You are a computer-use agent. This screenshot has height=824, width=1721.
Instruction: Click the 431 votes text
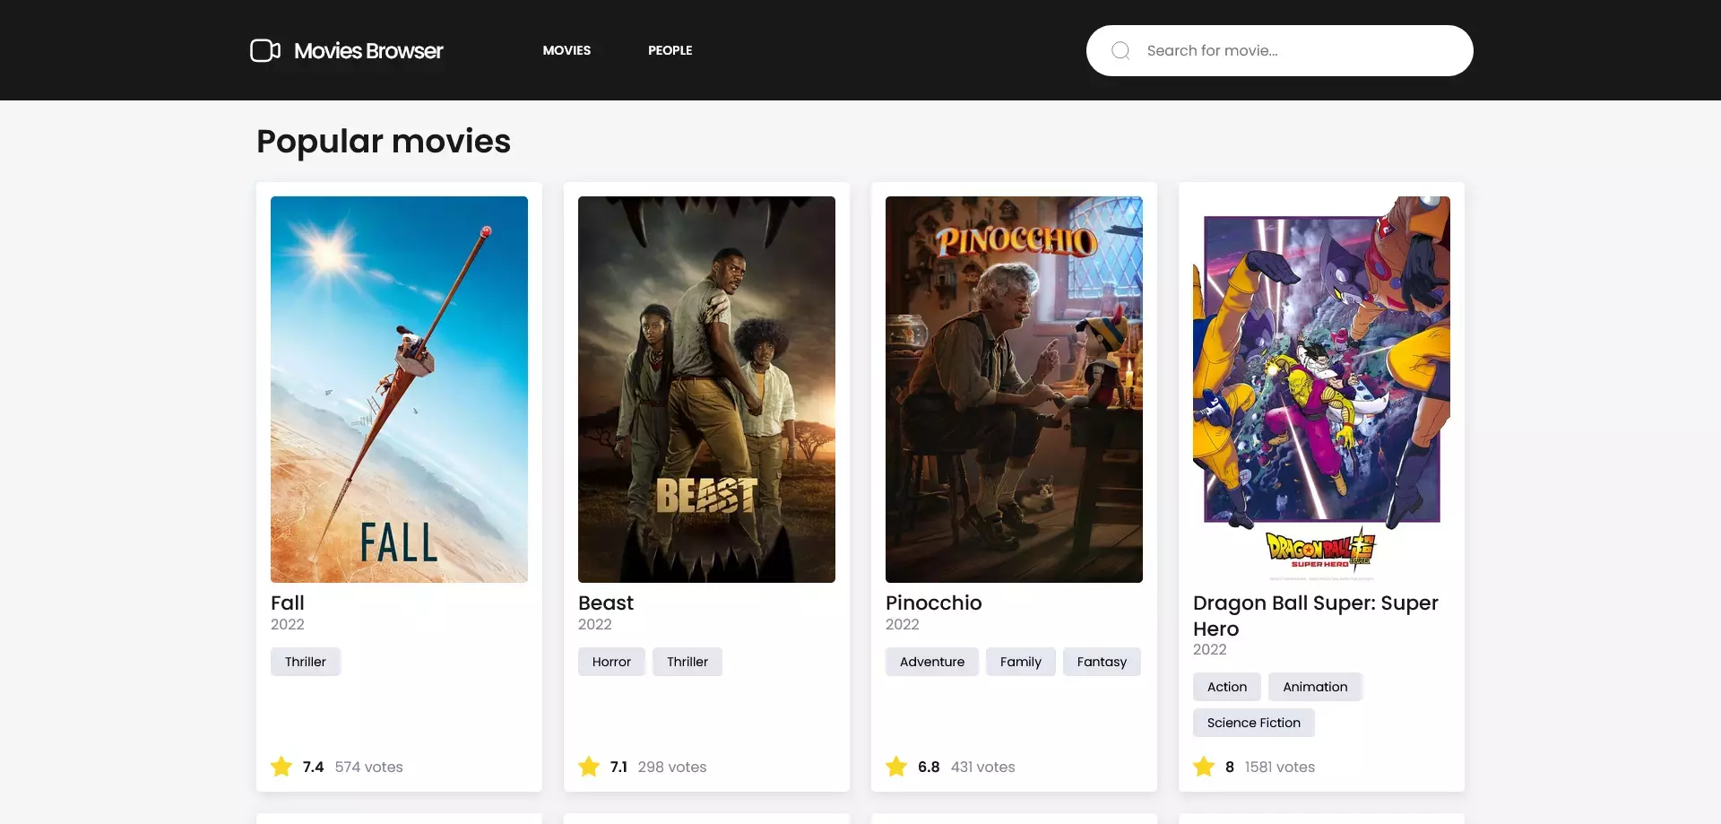[983, 767]
